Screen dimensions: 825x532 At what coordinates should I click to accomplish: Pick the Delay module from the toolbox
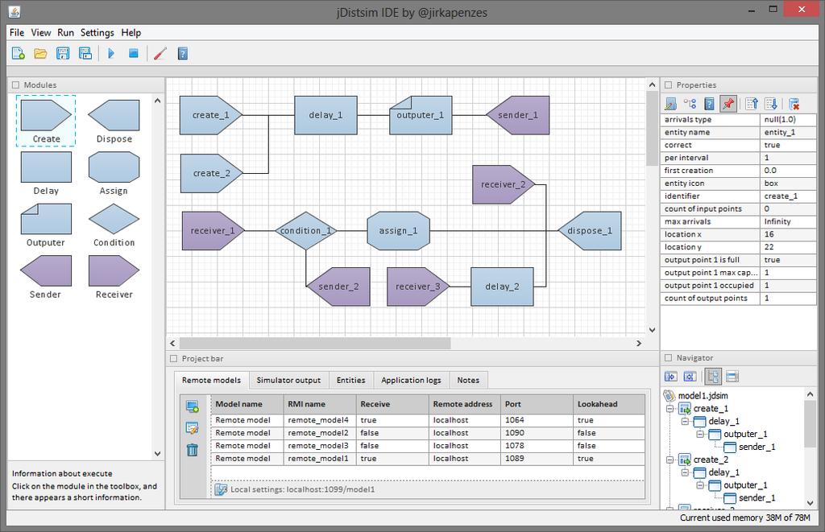coord(46,174)
